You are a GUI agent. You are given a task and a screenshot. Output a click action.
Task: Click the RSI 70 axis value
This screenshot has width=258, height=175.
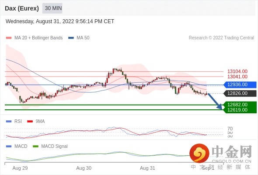230,129
